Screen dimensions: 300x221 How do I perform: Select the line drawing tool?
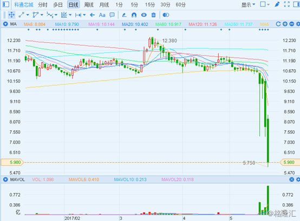(21, 15)
